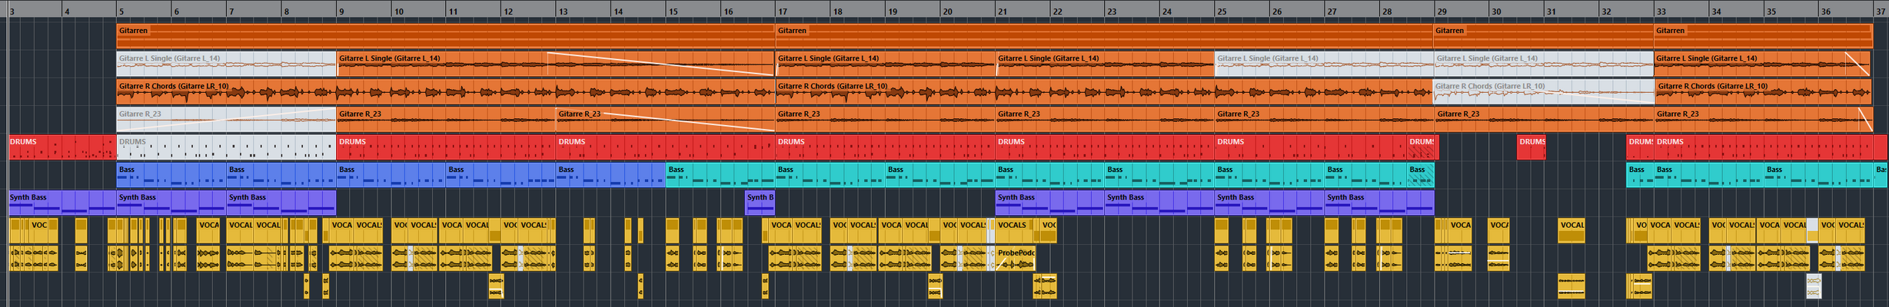Viewport: 1889px width, 307px height.
Task: Select the muted gray Gitarre R_23 clip at bar 5
Action: tap(226, 120)
